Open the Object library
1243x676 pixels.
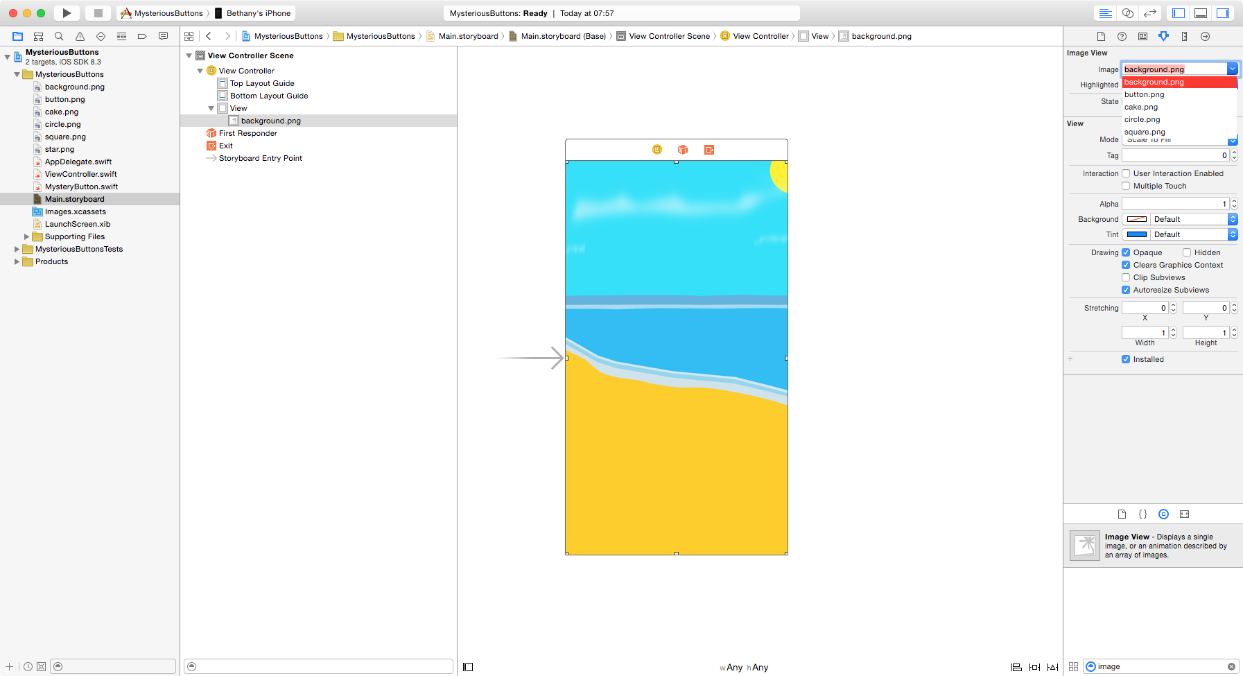tap(1163, 514)
